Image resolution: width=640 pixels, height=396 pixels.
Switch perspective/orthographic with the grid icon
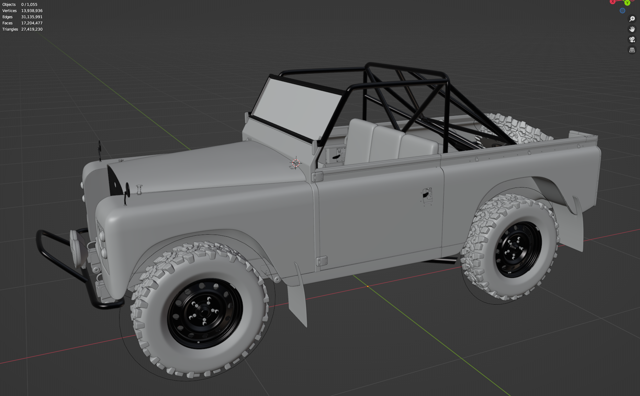point(632,50)
